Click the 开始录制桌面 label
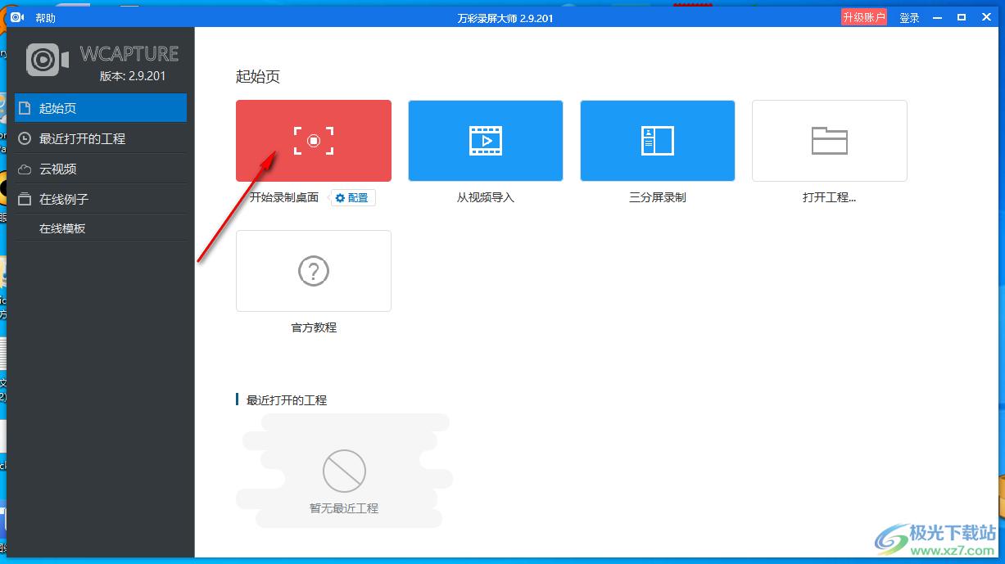Screen dimensions: 1005x564 click(x=283, y=197)
